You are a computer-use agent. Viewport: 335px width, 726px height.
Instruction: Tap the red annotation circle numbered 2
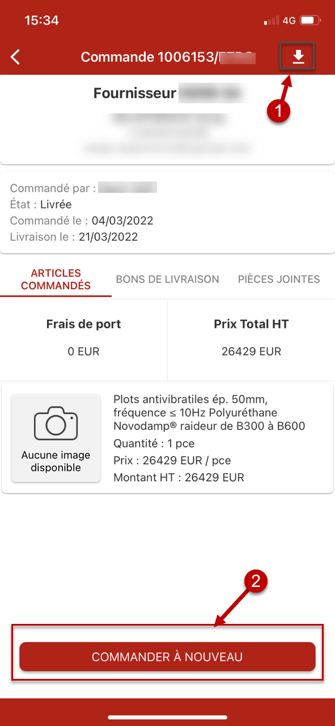[x=256, y=581]
